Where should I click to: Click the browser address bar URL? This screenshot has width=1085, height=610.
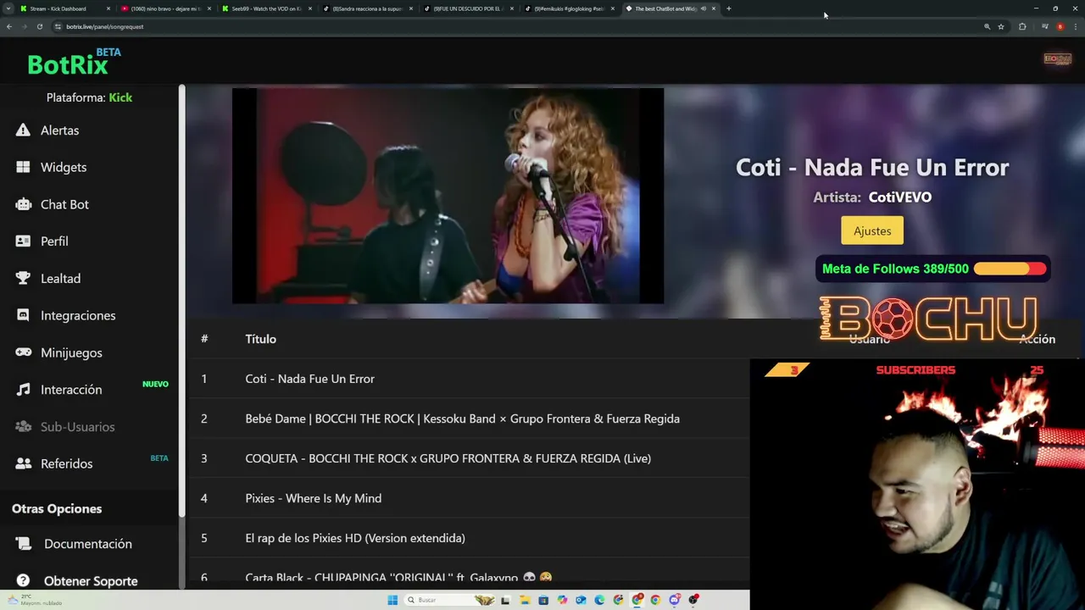click(105, 26)
